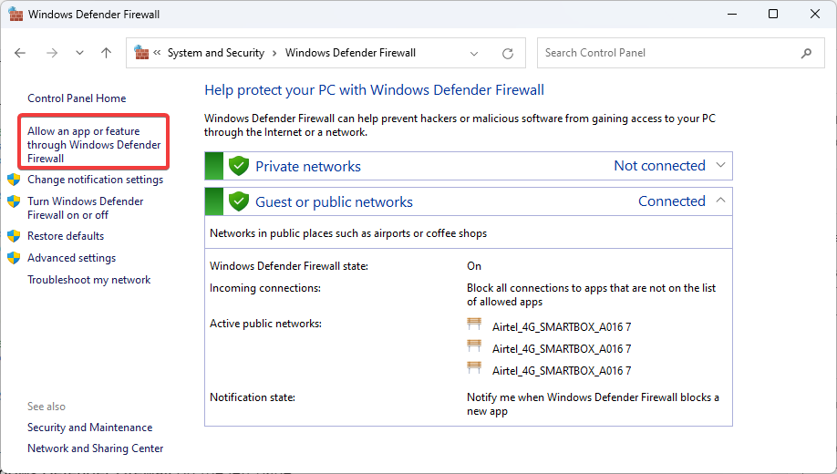The height and width of the screenshot is (474, 837).
Task: Close the Windows Defender Firewall window
Action: [814, 14]
